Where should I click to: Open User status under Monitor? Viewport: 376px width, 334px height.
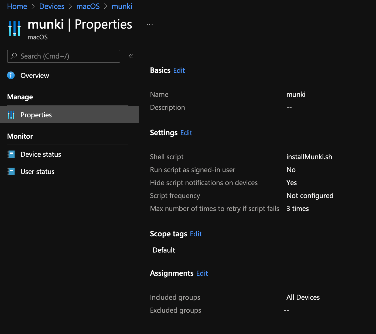click(37, 172)
